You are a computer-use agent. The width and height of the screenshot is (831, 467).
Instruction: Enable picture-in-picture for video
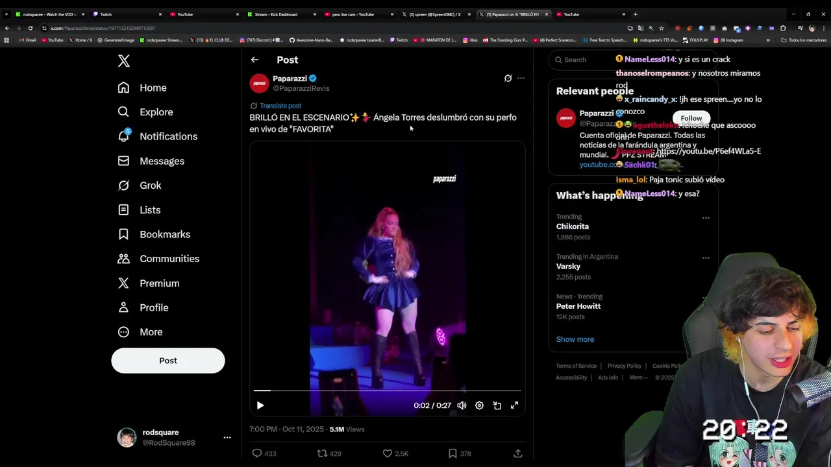click(x=497, y=405)
